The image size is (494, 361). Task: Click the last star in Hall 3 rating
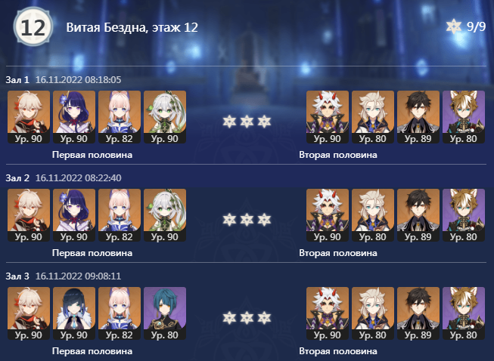[x=264, y=318]
